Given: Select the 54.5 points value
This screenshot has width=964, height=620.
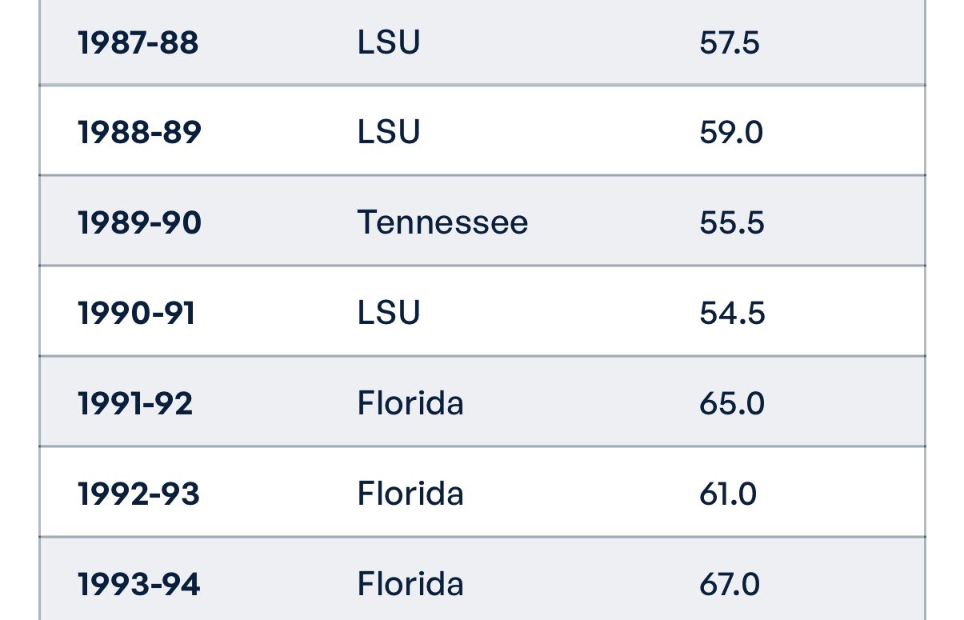Looking at the screenshot, I should tap(731, 313).
